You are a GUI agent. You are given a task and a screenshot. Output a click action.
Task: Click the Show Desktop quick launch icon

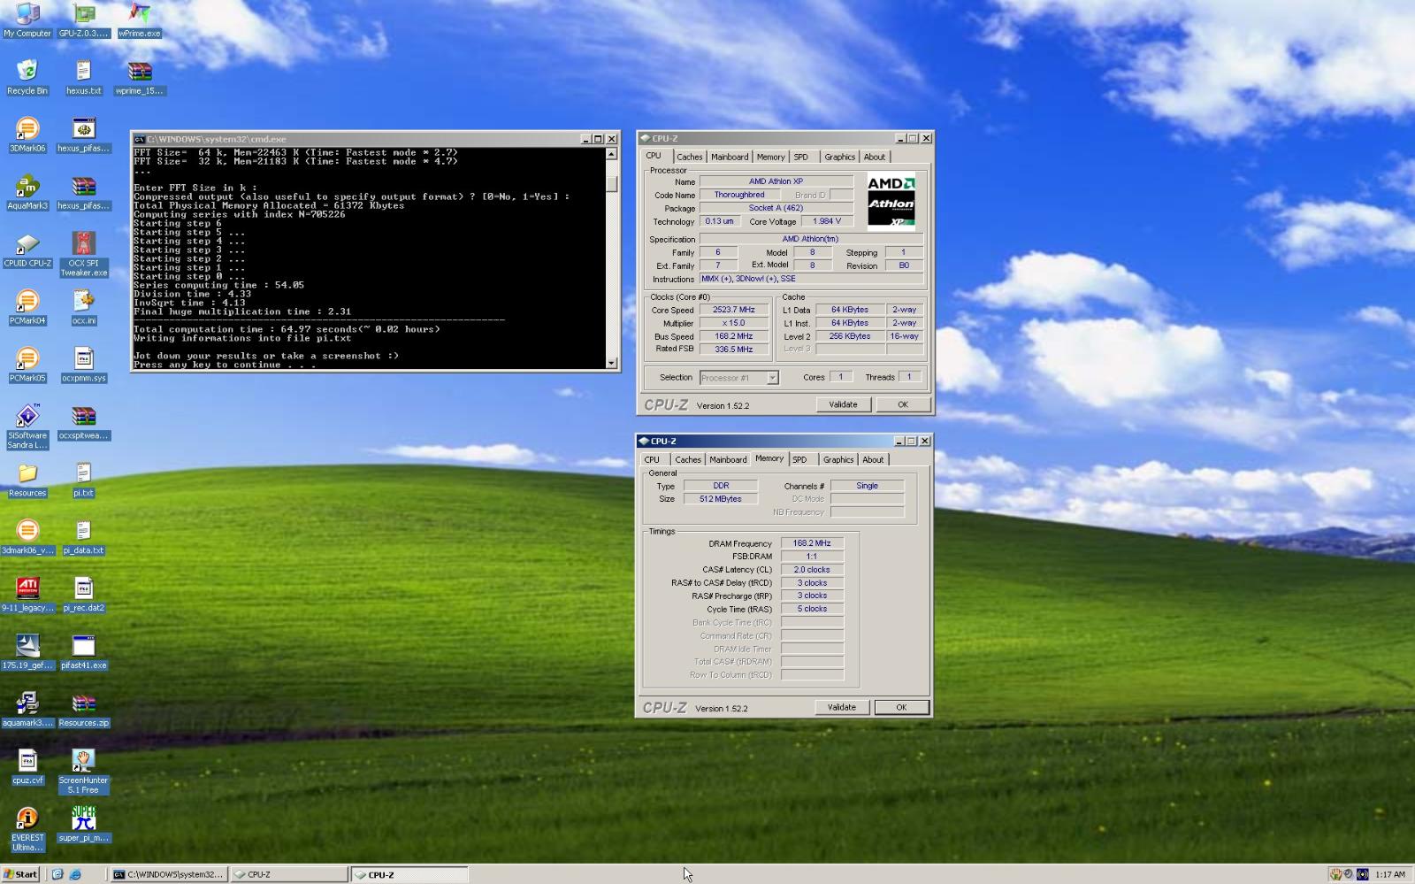click(x=57, y=874)
